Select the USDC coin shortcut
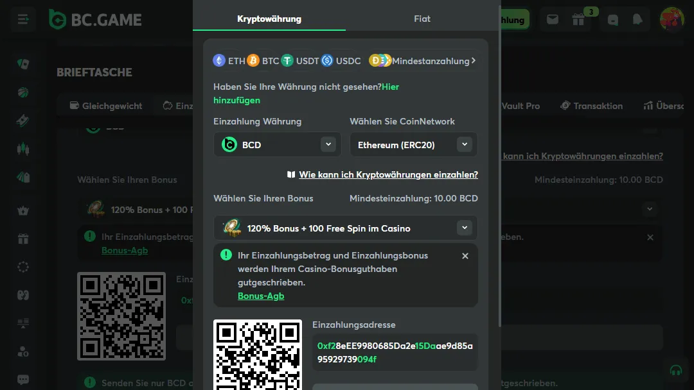694x390 pixels. coord(341,60)
